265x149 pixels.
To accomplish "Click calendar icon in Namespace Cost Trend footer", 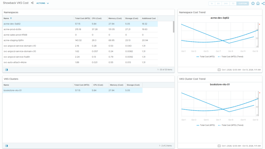I will coord(219,70).
